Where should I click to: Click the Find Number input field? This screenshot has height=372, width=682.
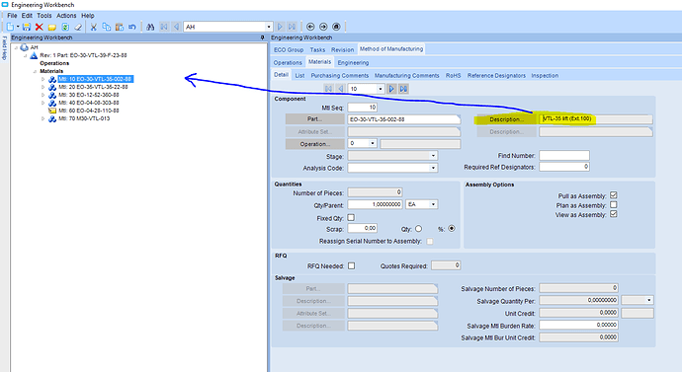point(564,155)
